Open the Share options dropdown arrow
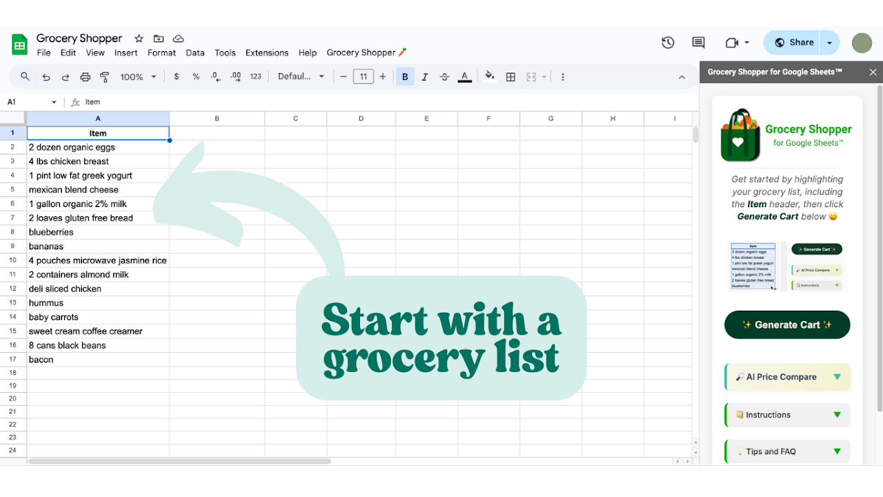This screenshot has height=497, width=883. click(x=829, y=42)
